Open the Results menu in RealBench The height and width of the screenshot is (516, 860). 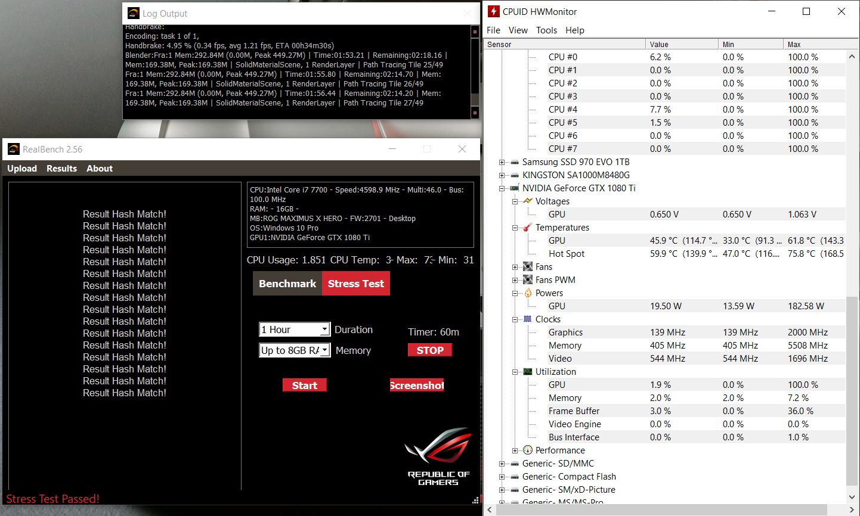pyautogui.click(x=61, y=169)
